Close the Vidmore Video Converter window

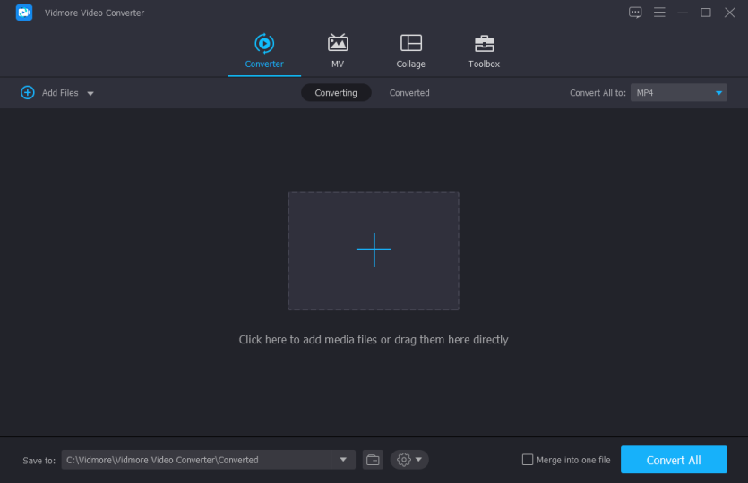(x=729, y=13)
